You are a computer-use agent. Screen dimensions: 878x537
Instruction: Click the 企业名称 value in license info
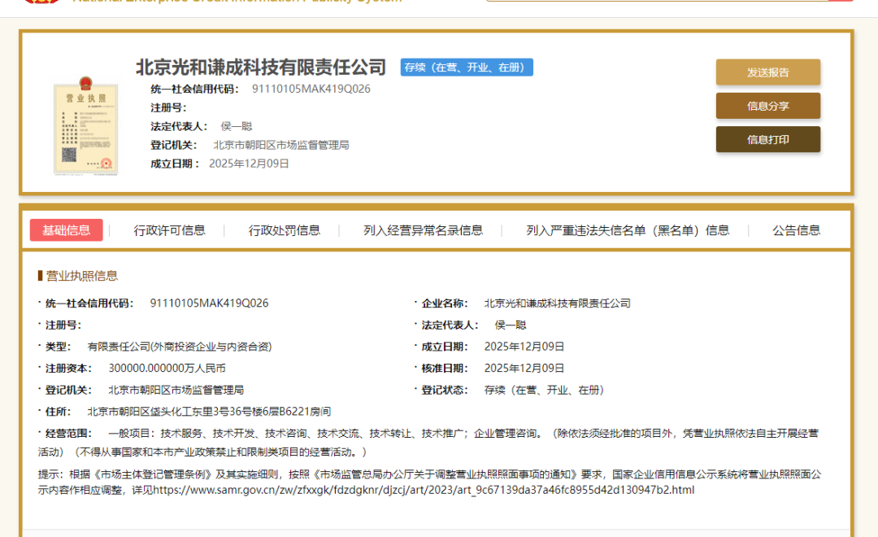[557, 303]
